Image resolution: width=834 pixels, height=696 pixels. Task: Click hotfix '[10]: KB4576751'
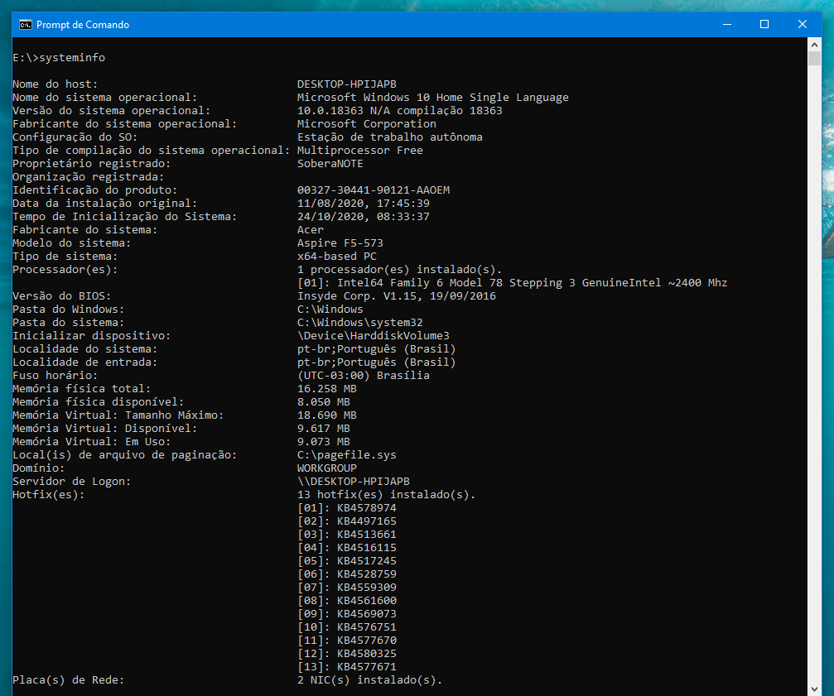coord(347,627)
